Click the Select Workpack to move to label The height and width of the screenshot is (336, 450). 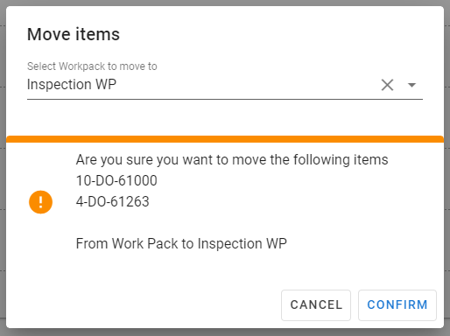[92, 66]
